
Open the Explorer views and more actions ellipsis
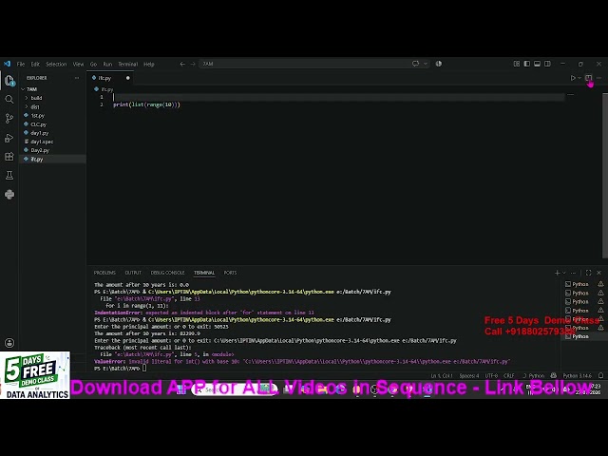77,78
